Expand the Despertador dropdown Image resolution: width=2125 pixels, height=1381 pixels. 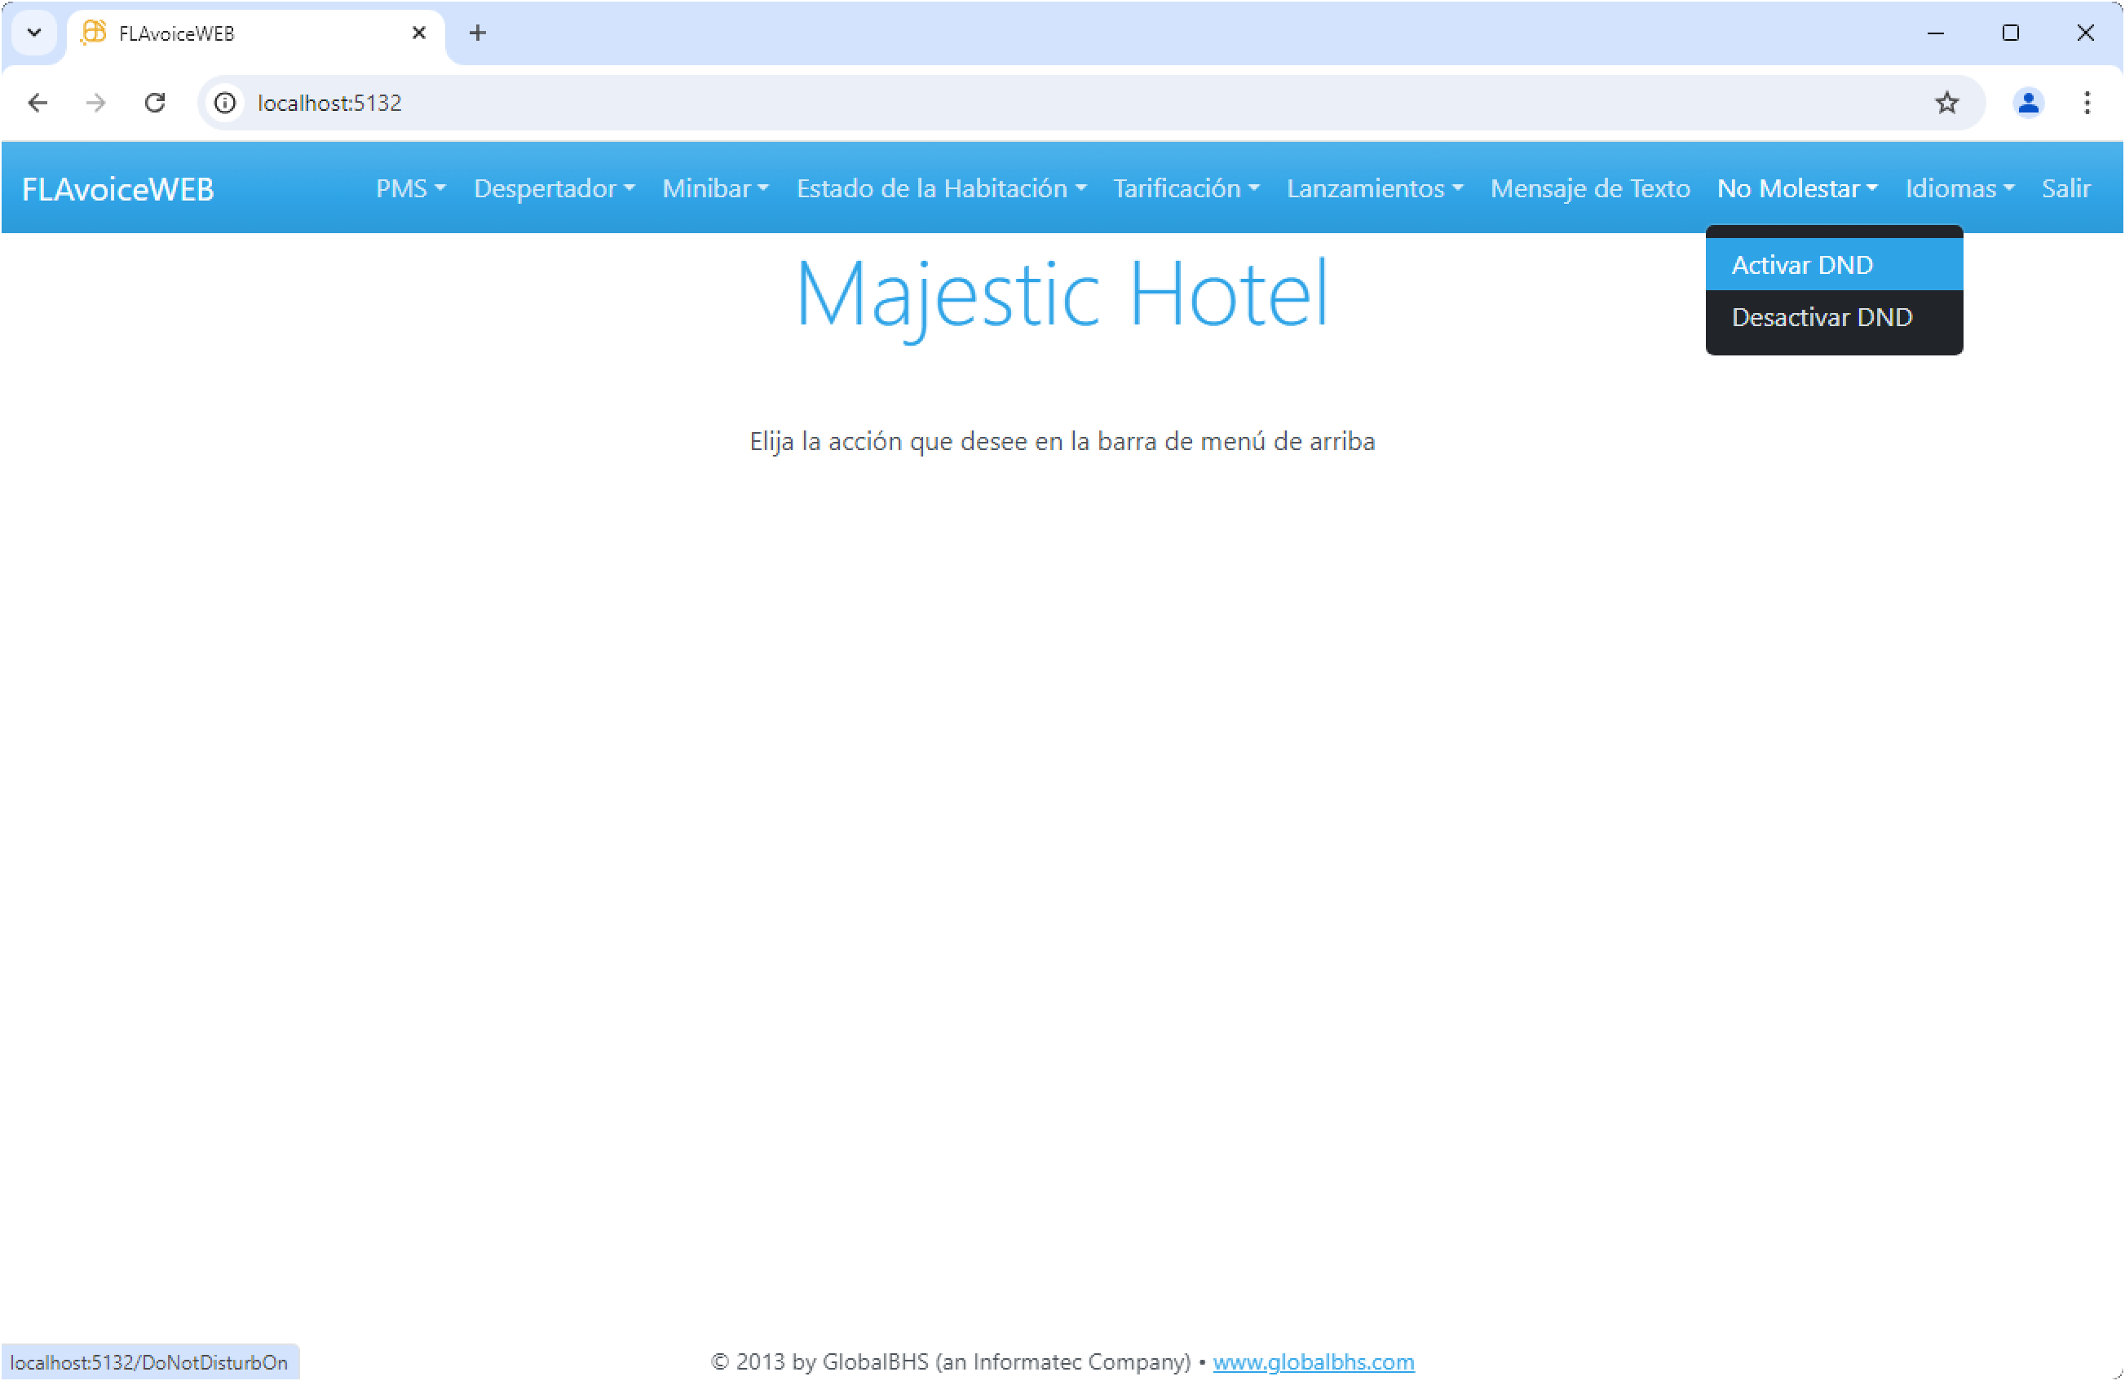[554, 188]
